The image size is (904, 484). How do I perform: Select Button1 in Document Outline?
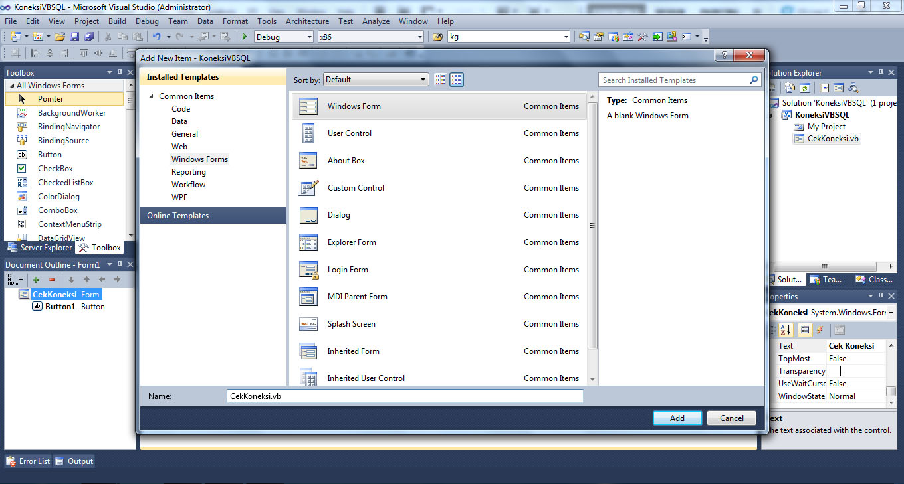coord(60,307)
